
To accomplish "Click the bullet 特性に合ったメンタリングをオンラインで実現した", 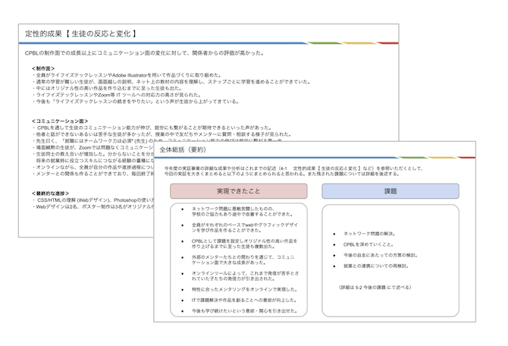I will (244, 289).
